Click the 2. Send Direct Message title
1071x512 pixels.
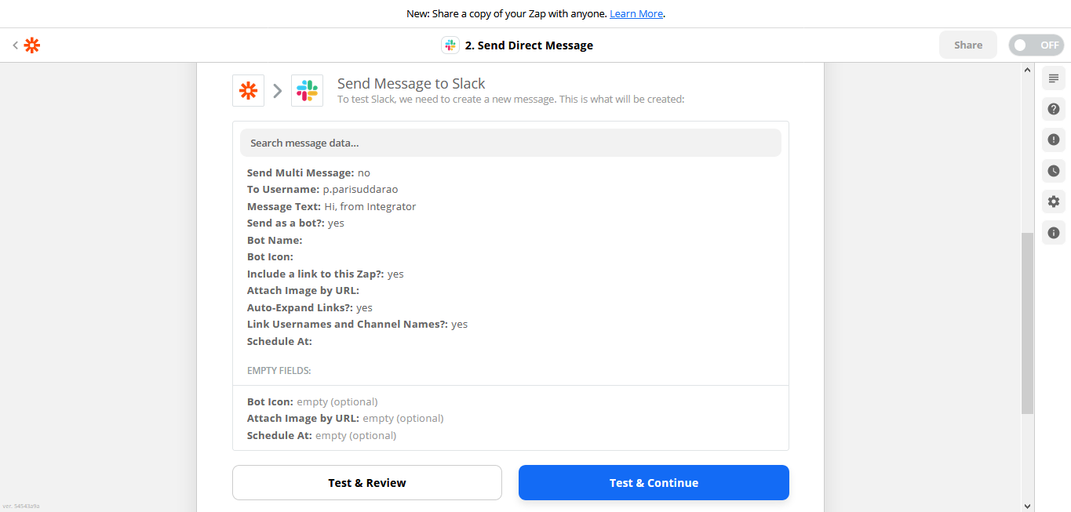(x=529, y=45)
